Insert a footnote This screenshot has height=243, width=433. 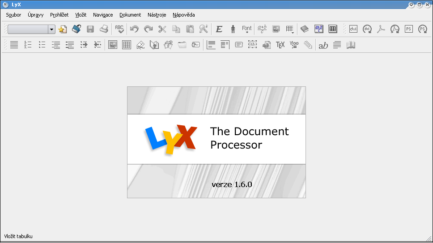[x=211, y=45]
